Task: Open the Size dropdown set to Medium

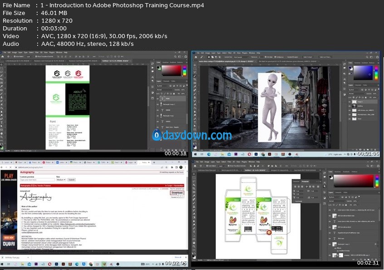Action: pos(61,180)
